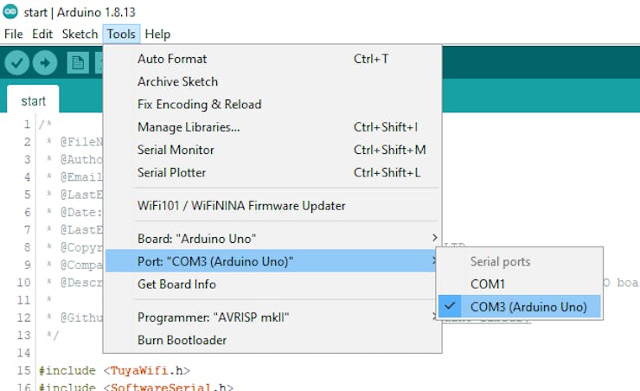The width and height of the screenshot is (640, 391).
Task: Select Get Board Info option
Action: tap(176, 284)
